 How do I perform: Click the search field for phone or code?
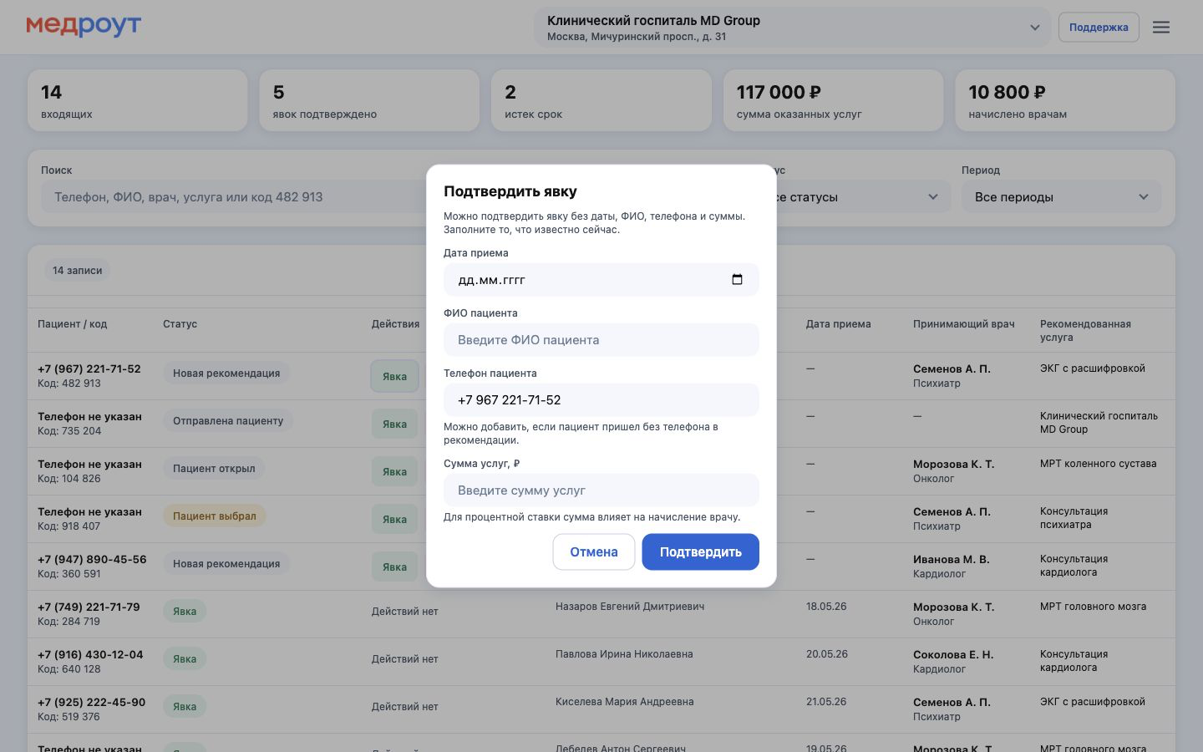(234, 197)
